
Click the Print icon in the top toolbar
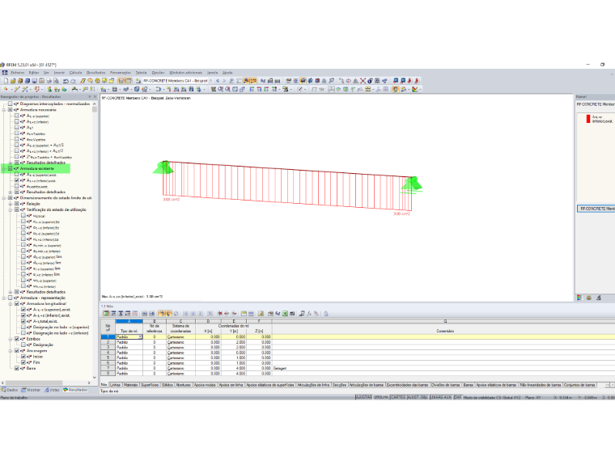click(49, 81)
